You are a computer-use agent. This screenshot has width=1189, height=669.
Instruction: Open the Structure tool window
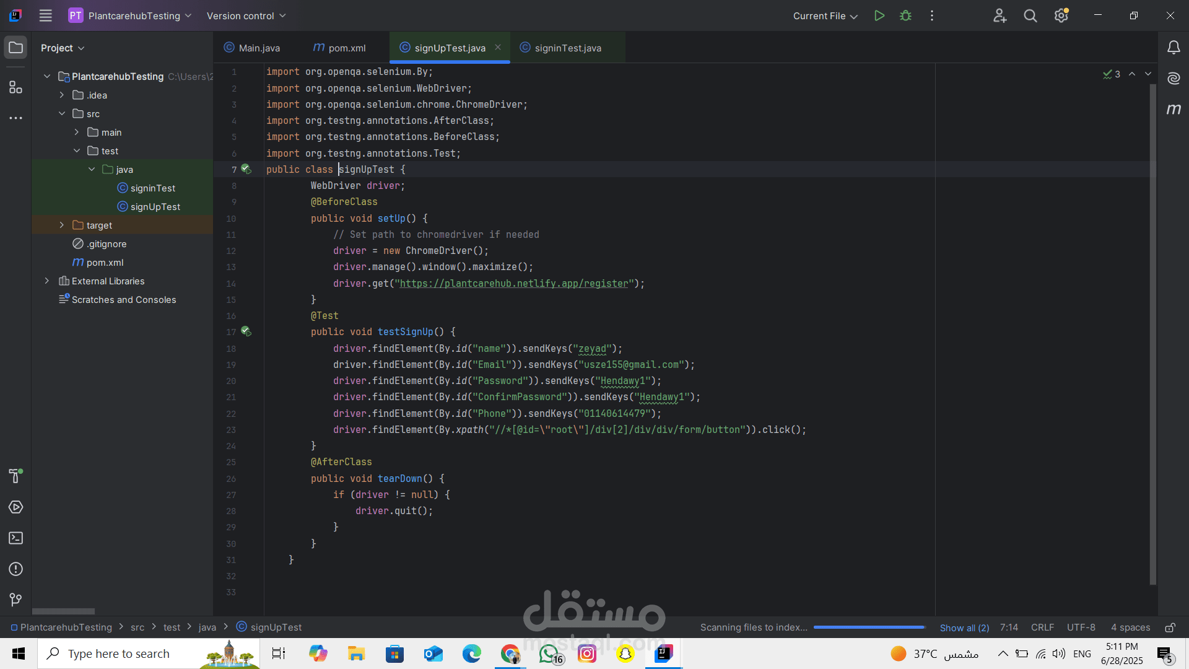15,87
